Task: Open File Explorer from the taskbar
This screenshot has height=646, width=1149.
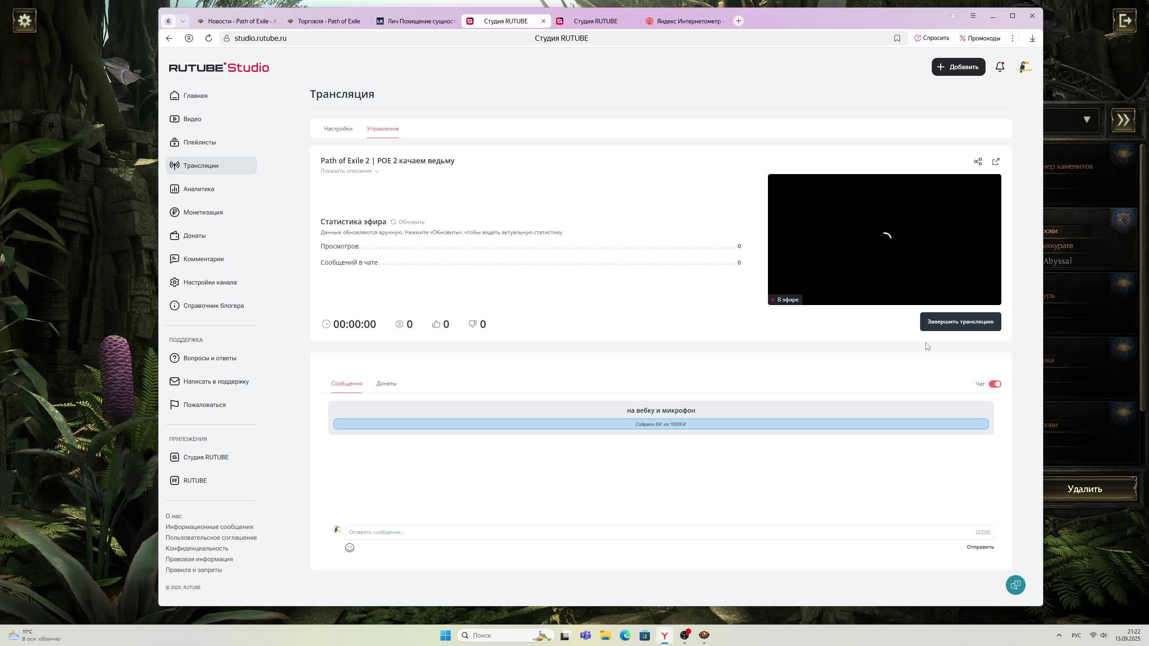Action: point(605,635)
